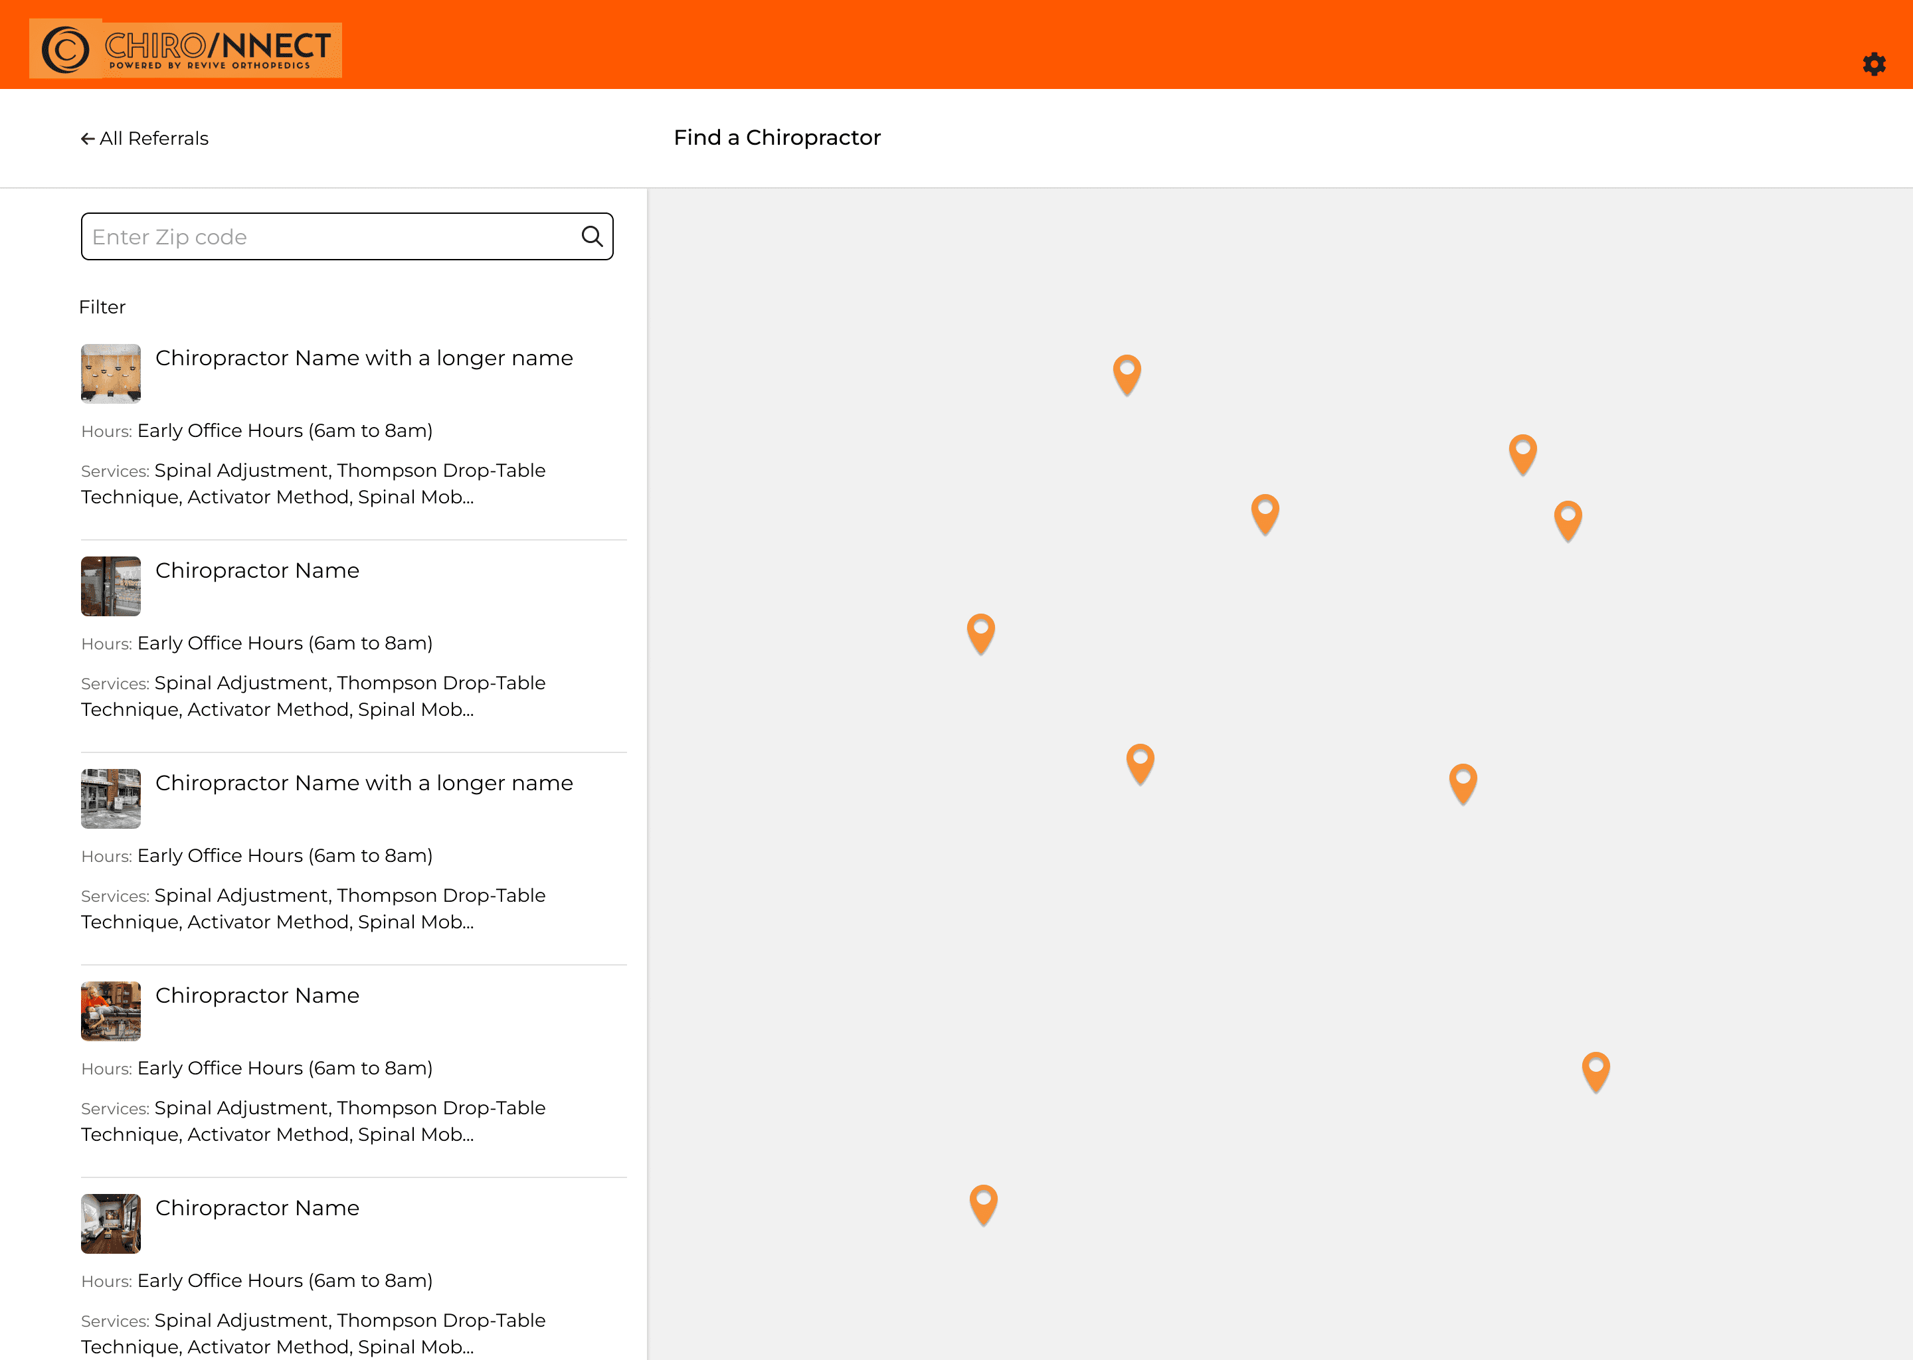Open fifth listing titled 'Chiropractor Name'

point(257,1209)
